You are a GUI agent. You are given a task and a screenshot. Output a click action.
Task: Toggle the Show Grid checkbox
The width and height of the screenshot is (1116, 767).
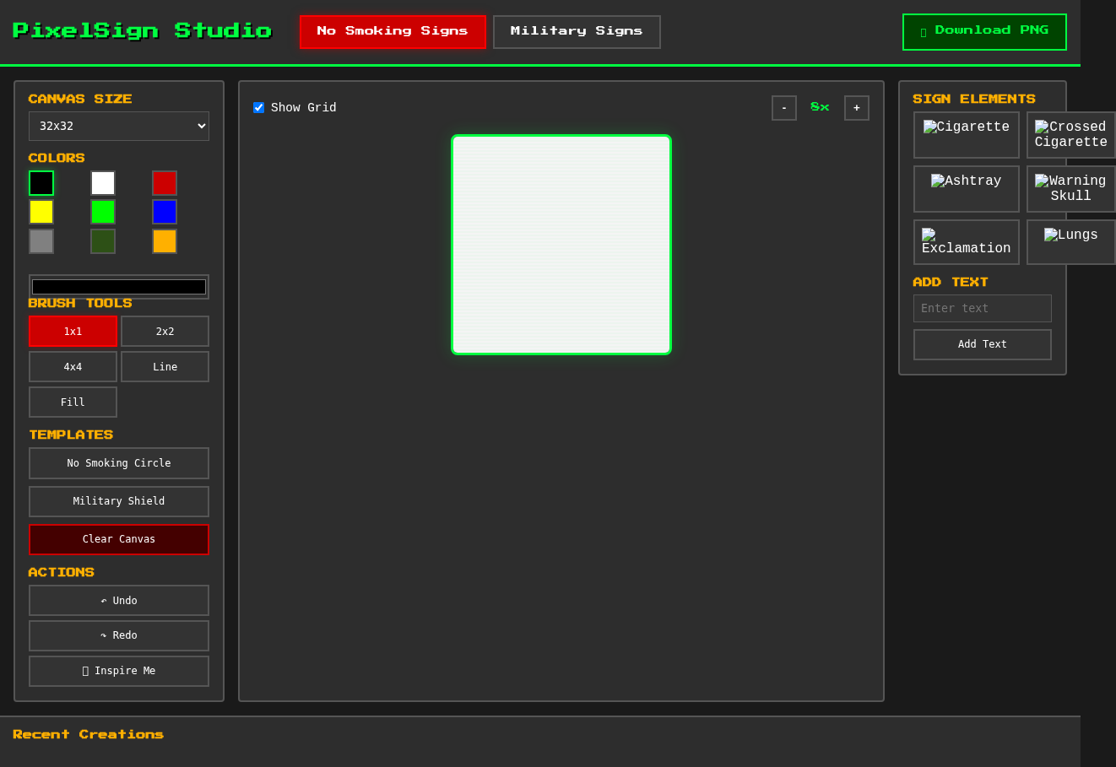click(258, 107)
